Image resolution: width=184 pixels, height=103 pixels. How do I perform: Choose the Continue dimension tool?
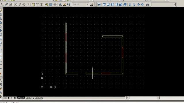tap(41, 5)
